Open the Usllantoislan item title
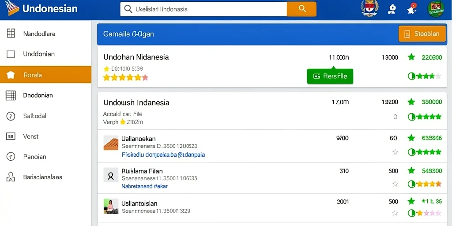 pyautogui.click(x=139, y=203)
